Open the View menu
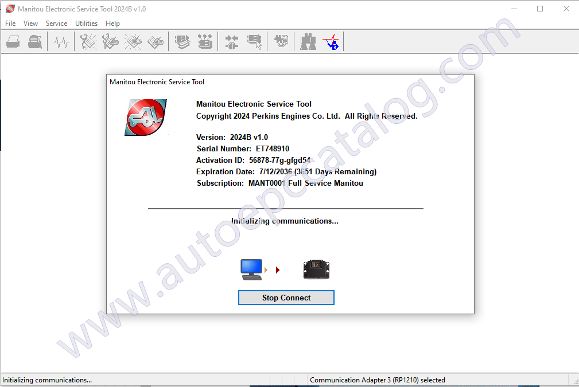Image resolution: width=579 pixels, height=387 pixels. click(30, 24)
